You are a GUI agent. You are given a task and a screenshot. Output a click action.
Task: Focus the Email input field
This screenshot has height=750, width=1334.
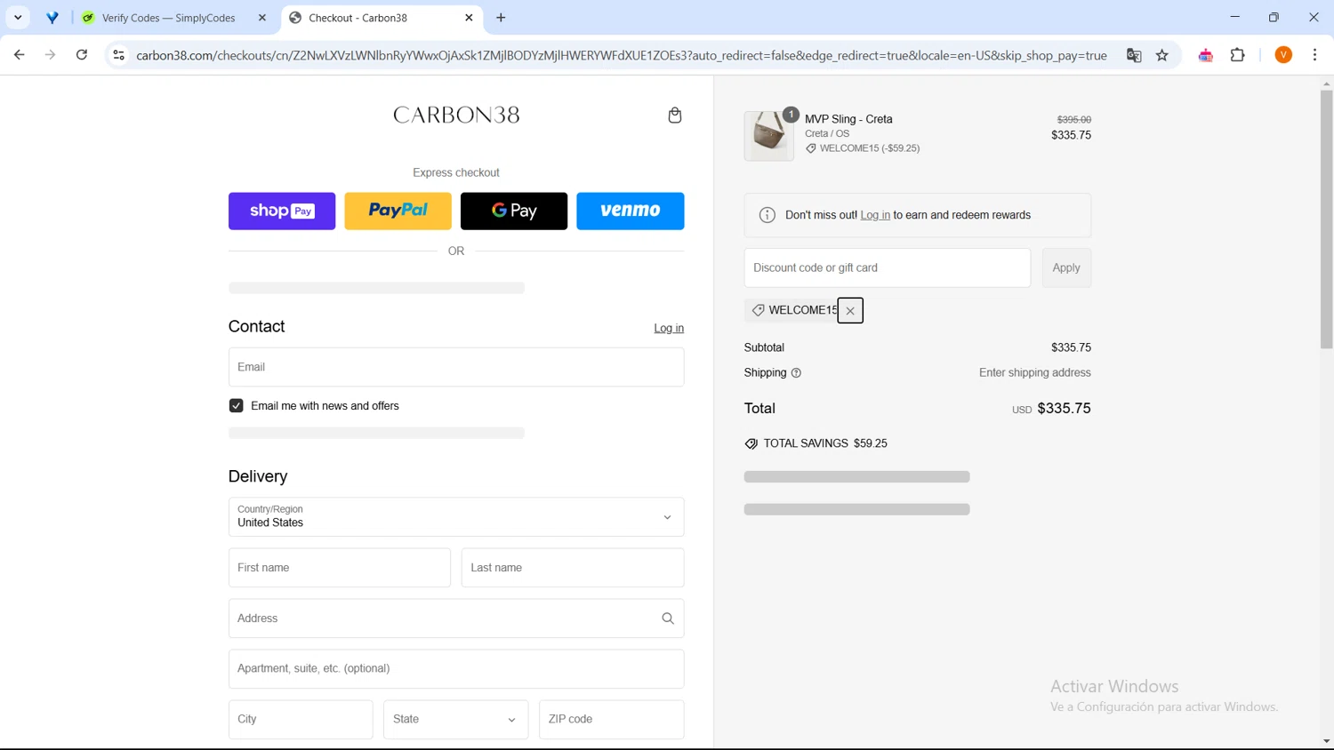(456, 367)
